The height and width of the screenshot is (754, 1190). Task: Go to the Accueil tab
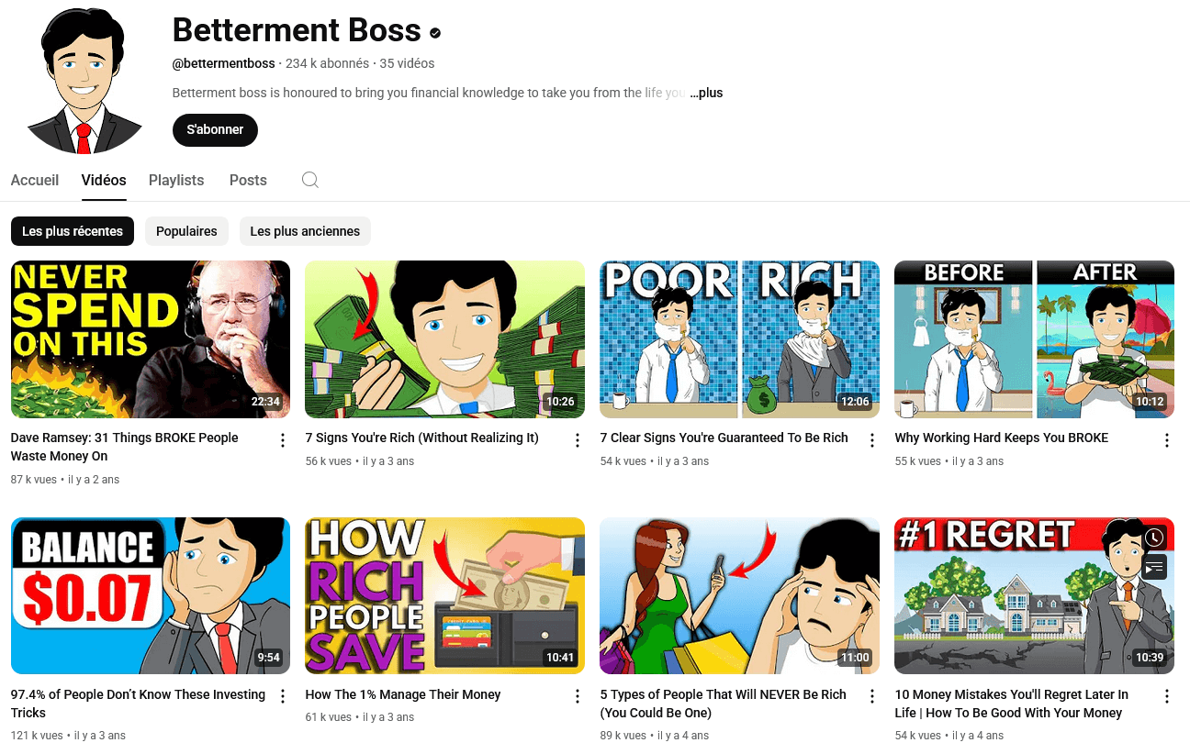click(35, 180)
